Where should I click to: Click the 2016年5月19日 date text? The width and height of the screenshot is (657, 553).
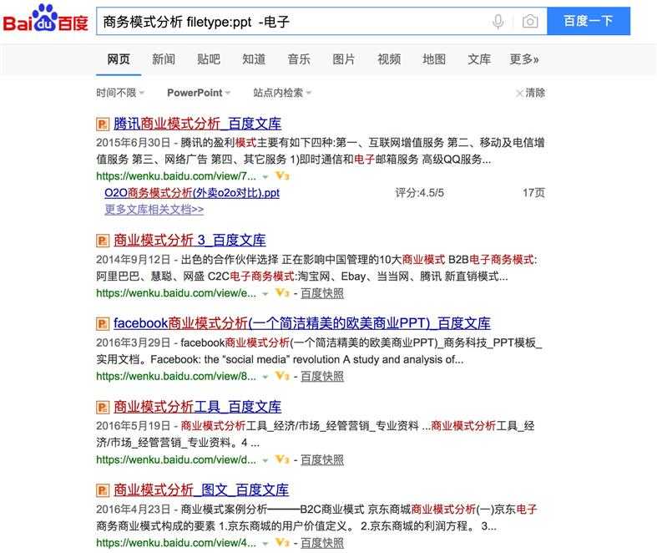tap(134, 426)
